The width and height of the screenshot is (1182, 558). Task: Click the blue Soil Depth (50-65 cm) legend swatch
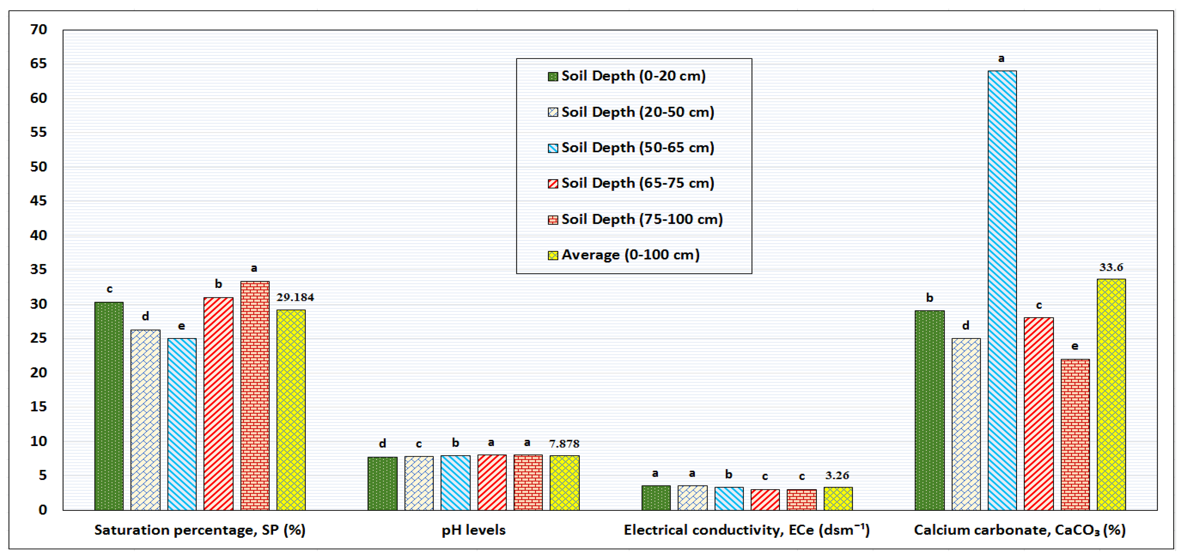pyautogui.click(x=552, y=148)
